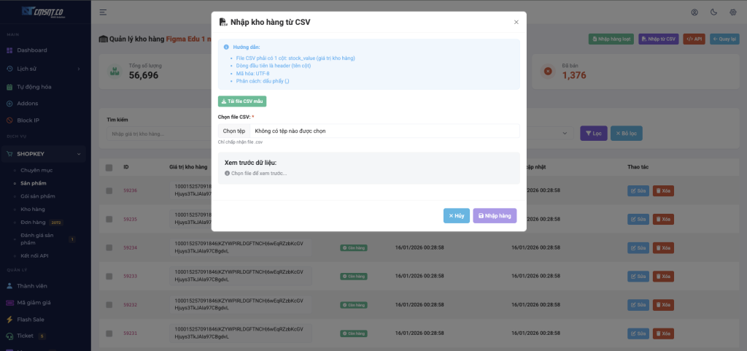Tick the select-all checkbox in table header

[x=109, y=167]
